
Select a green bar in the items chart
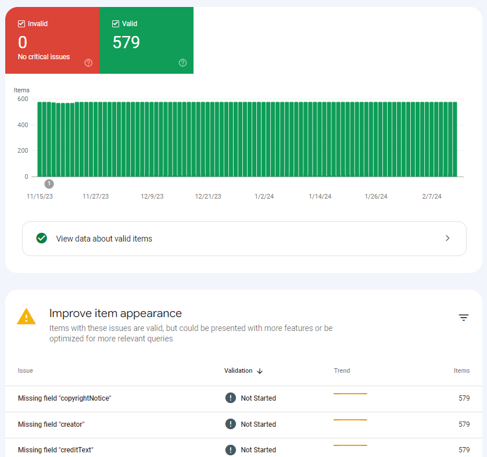(232, 139)
